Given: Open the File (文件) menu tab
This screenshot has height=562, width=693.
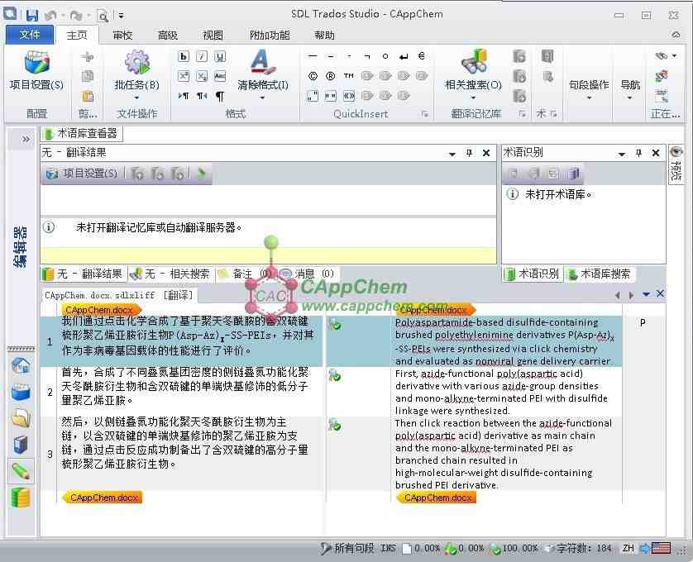Looking at the screenshot, I should (x=30, y=35).
